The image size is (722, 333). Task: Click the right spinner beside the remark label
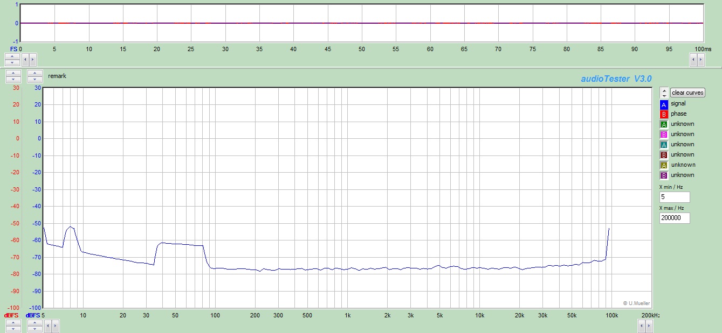[x=35, y=76]
